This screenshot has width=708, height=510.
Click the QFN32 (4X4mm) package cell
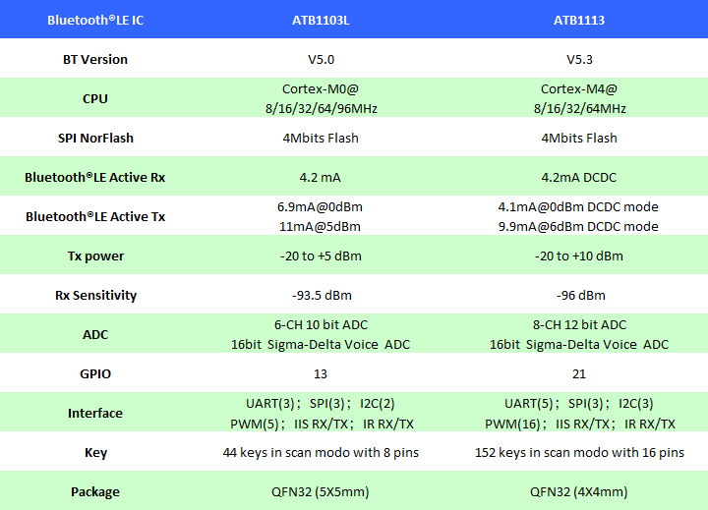579,491
